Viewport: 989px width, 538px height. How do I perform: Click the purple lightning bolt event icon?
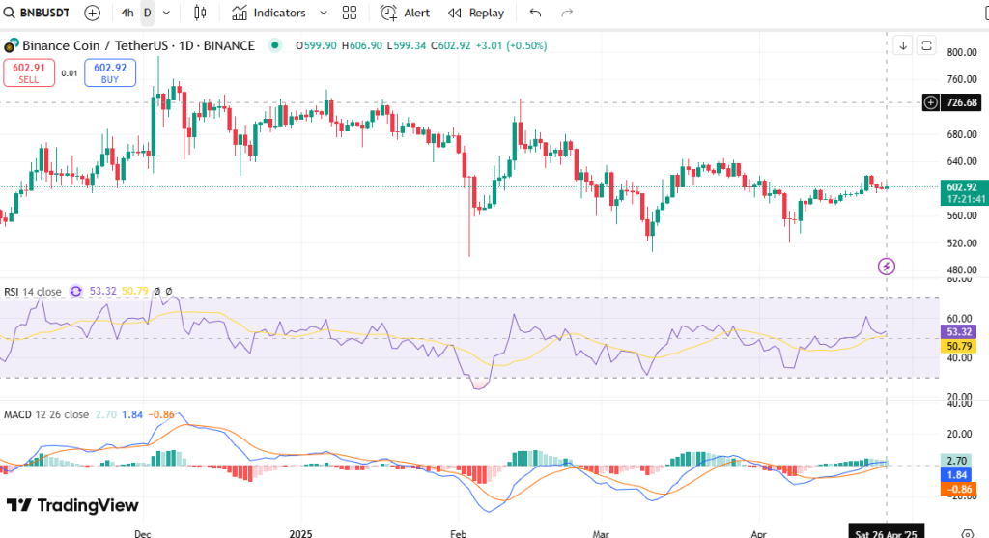[x=887, y=267]
